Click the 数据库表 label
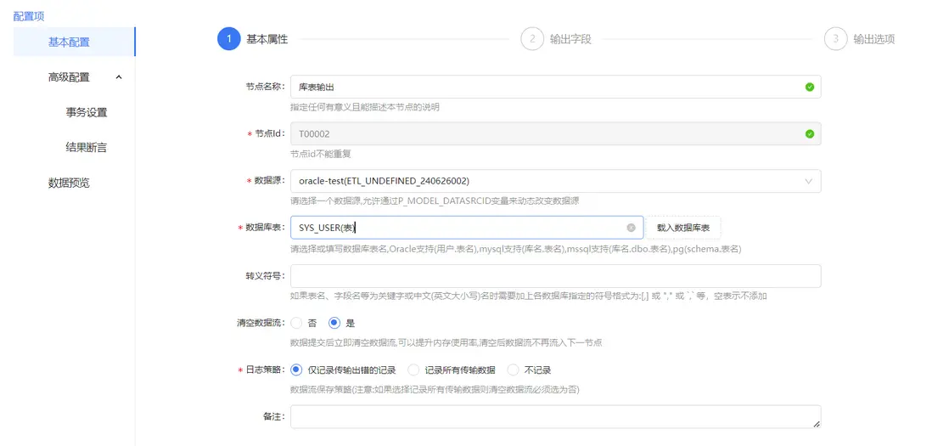The image size is (932, 446). pos(265,228)
